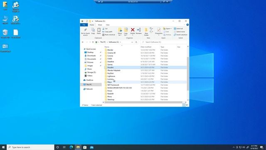This screenshot has width=266, height=150.
Task: Open the Easy access dropdown in the New group
Action: (151, 32)
